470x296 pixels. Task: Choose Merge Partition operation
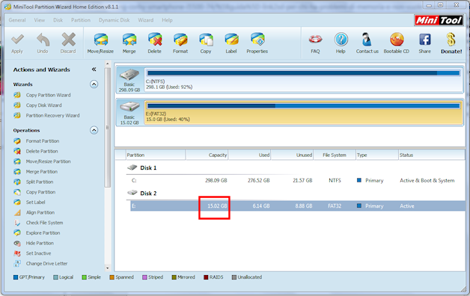42,171
